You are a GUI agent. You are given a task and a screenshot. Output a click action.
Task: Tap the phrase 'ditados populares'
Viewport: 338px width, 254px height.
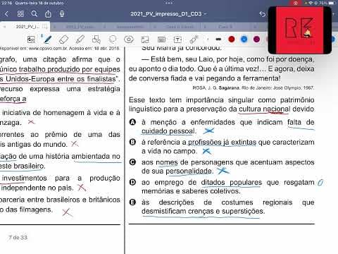pos(232,183)
